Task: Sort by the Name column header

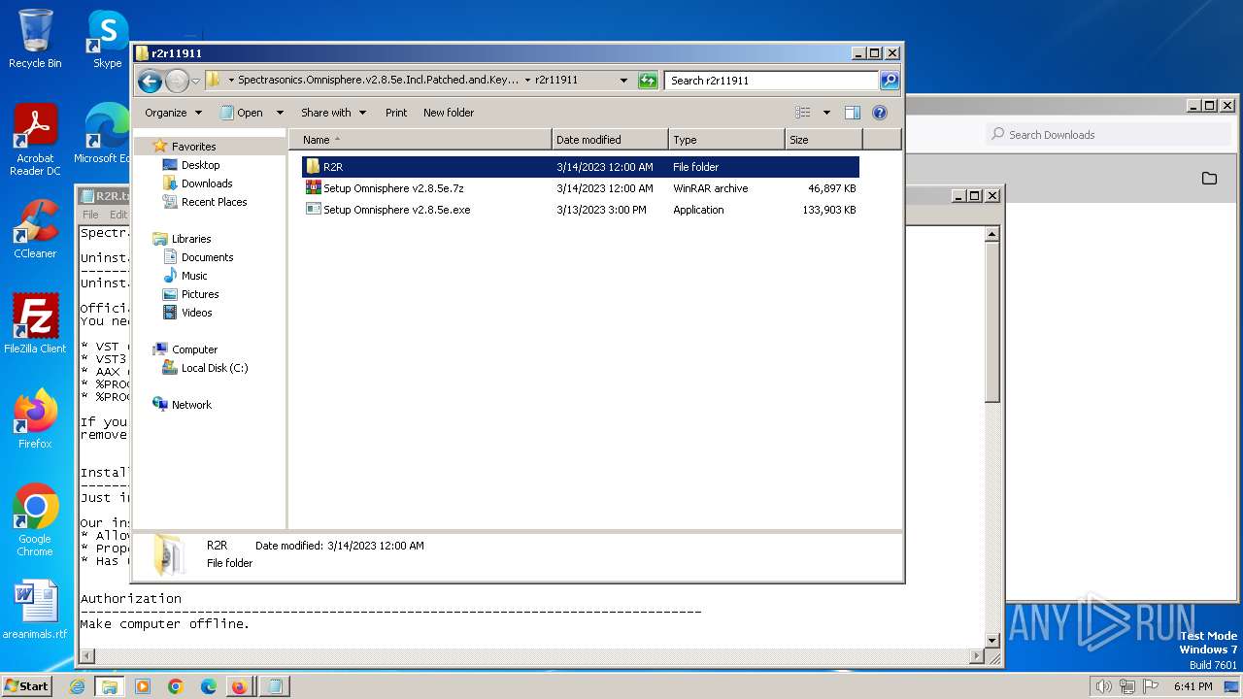Action: pyautogui.click(x=420, y=140)
